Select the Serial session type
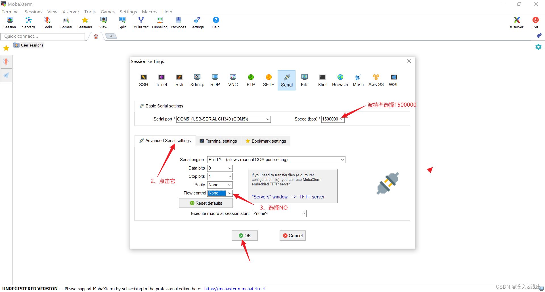 coord(287,81)
